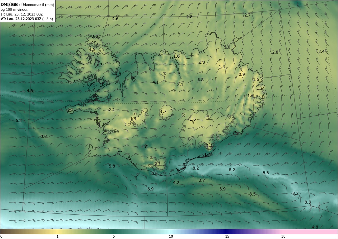The width and height of the screenshot is (338, 239).
Task: Select the 6.9 value offshore
Action: 150,189
